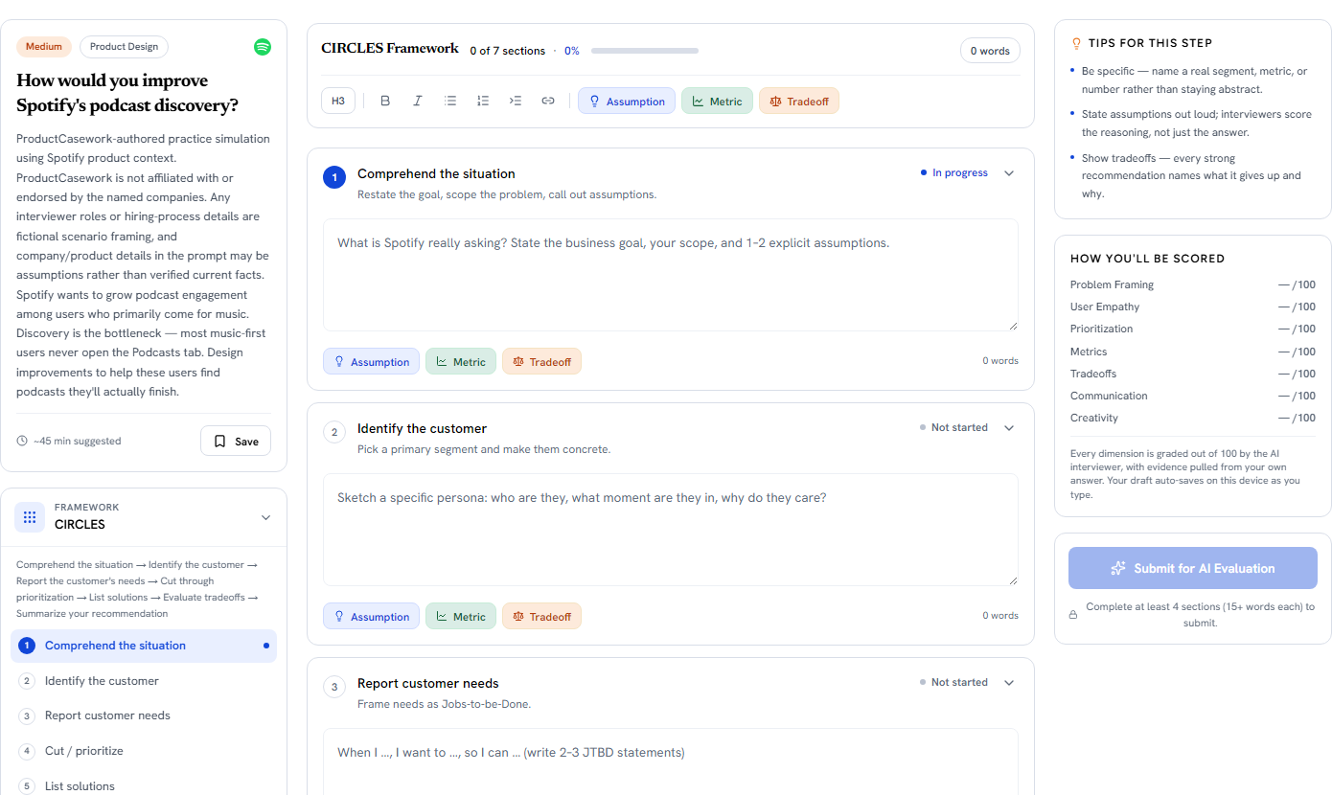Click the section progress bar

coord(645,51)
